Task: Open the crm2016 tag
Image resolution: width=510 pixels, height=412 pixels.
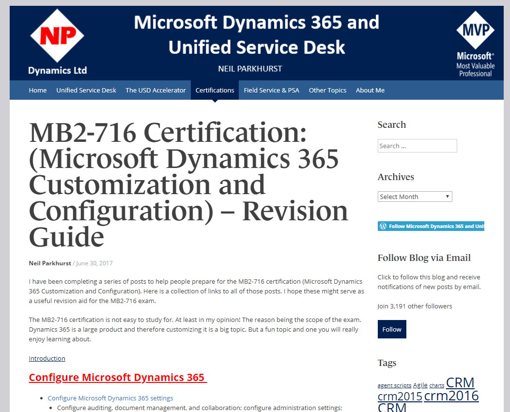Action: (x=451, y=396)
